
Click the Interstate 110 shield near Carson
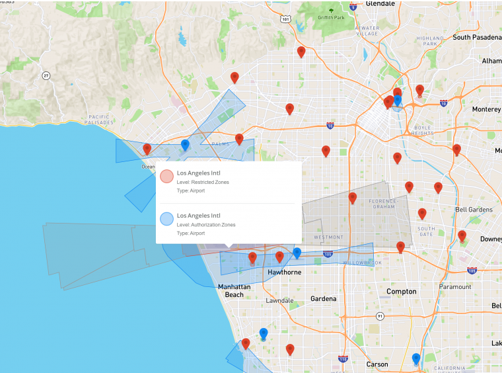click(x=343, y=359)
